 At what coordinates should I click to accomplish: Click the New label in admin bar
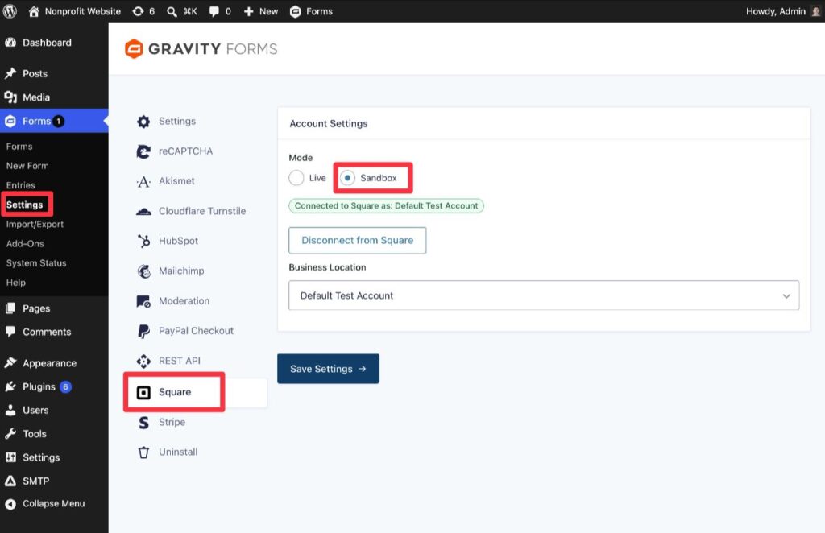(x=268, y=11)
